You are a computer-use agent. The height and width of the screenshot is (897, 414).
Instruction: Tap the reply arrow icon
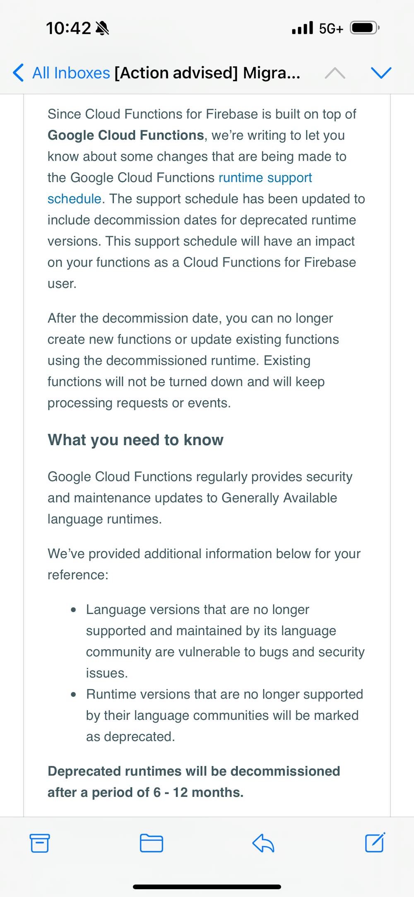[263, 843]
